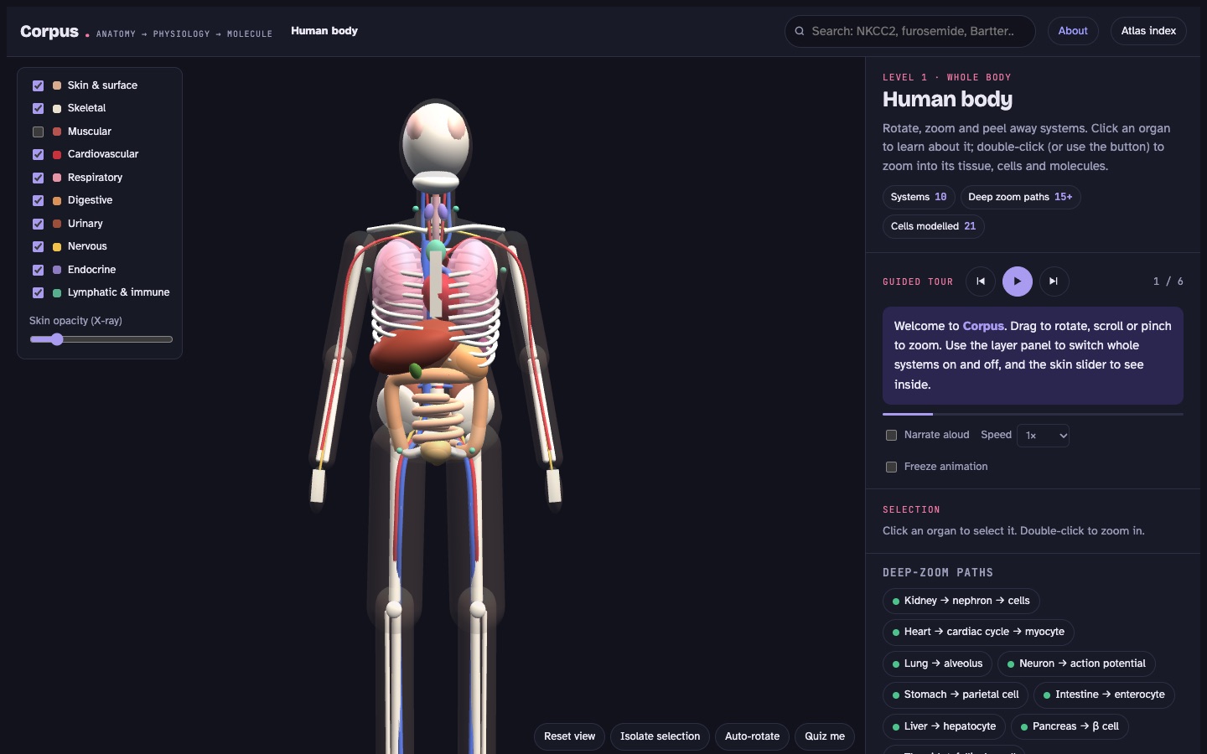Click the search magnifier icon
Viewport: 1207px width, 754px height.
click(800, 31)
